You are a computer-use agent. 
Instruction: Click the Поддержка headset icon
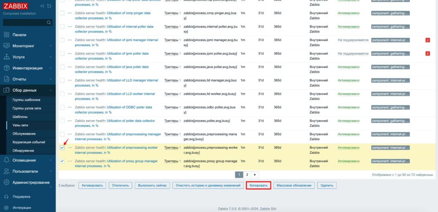[x=6, y=197]
